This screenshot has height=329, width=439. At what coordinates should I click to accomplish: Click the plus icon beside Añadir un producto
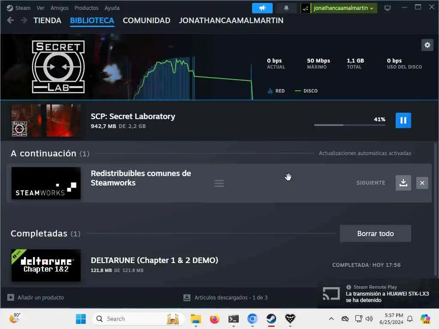(11, 297)
